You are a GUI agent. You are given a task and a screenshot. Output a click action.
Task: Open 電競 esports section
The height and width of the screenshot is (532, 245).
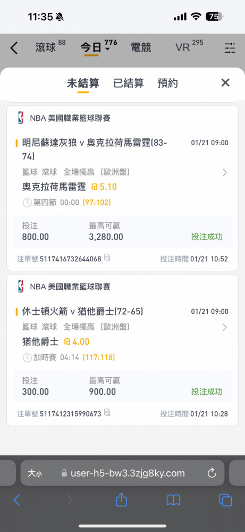(x=141, y=47)
